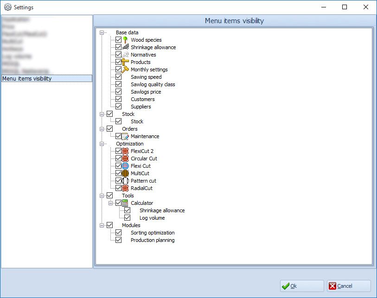Collapse the Orders group node
The image size is (377, 298).
(x=102, y=129)
